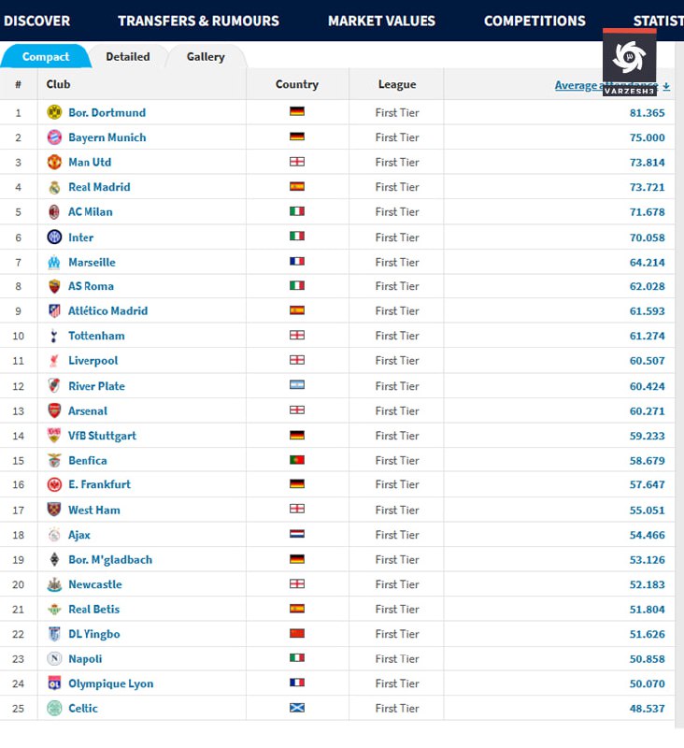
Task: Switch to the Gallery tab
Action: (x=206, y=57)
